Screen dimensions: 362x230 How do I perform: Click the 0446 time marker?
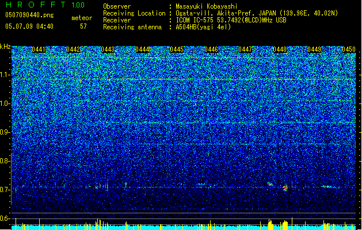(211, 49)
